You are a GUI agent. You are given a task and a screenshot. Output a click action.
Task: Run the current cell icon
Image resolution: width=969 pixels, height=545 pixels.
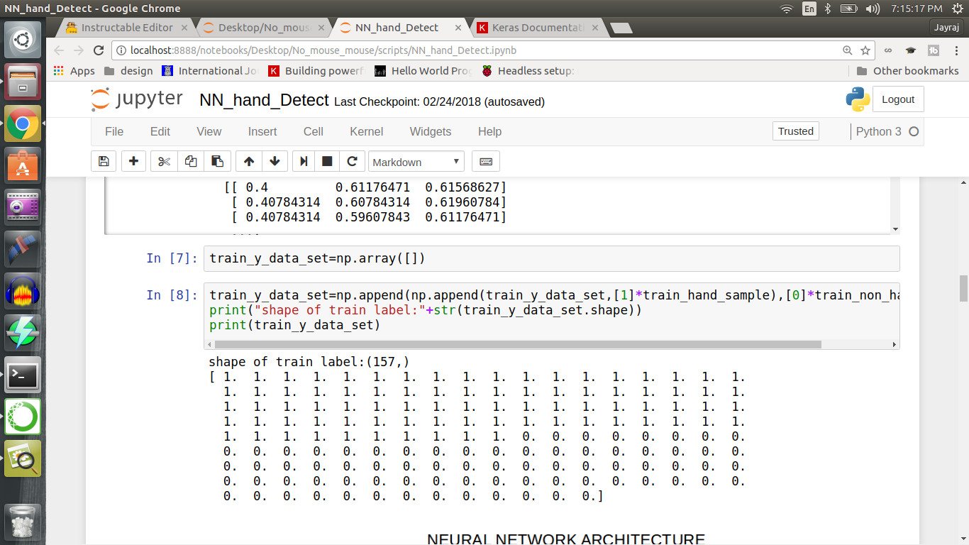(x=304, y=161)
